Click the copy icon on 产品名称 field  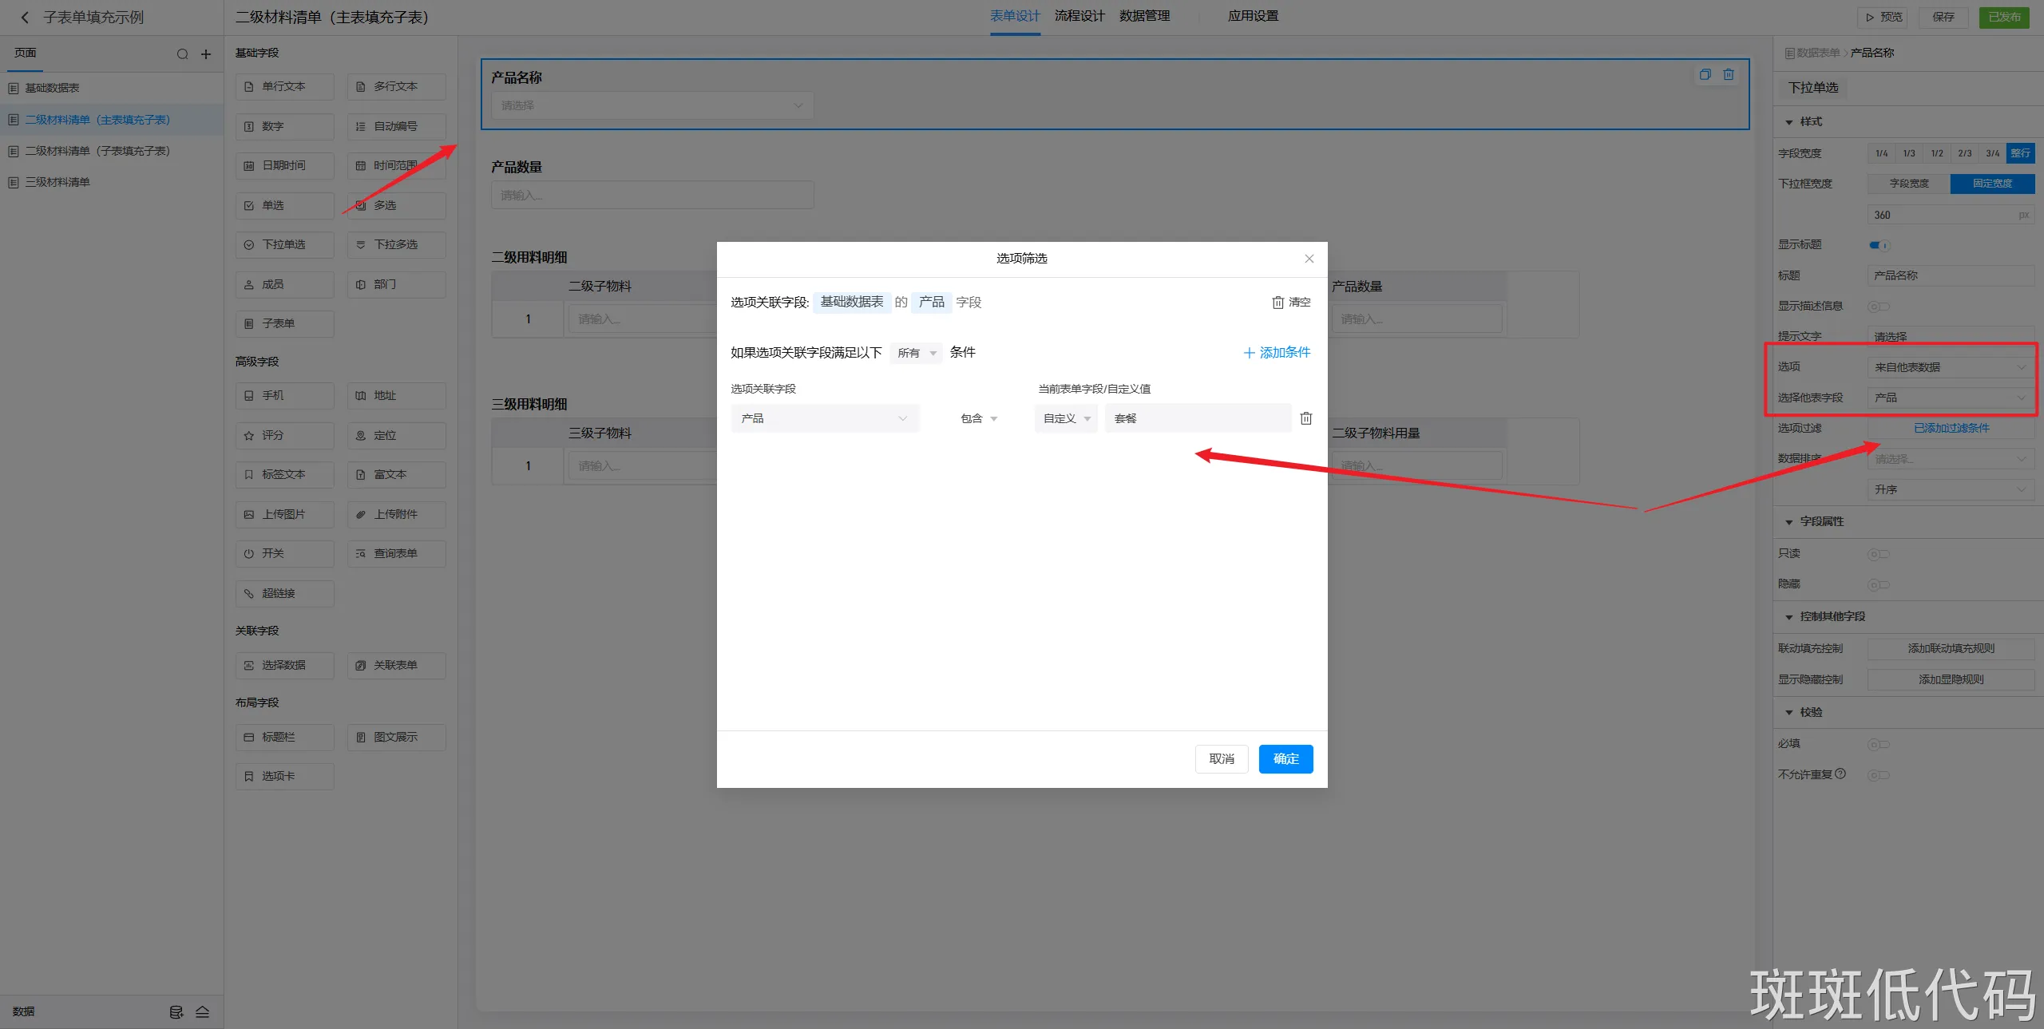(1705, 75)
